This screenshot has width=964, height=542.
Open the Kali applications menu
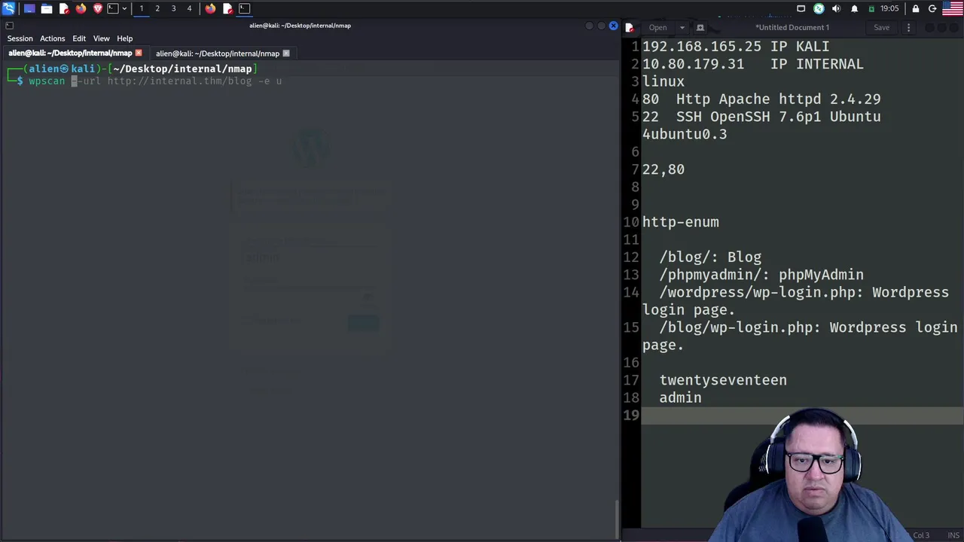tap(8, 8)
